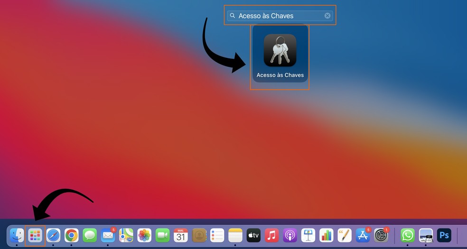The height and width of the screenshot is (249, 467).
Task: Launch WhatsApp from the Dock
Action: click(408, 235)
